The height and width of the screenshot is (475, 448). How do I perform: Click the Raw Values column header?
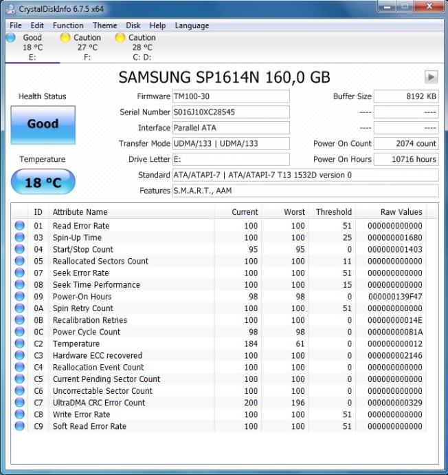(391, 212)
